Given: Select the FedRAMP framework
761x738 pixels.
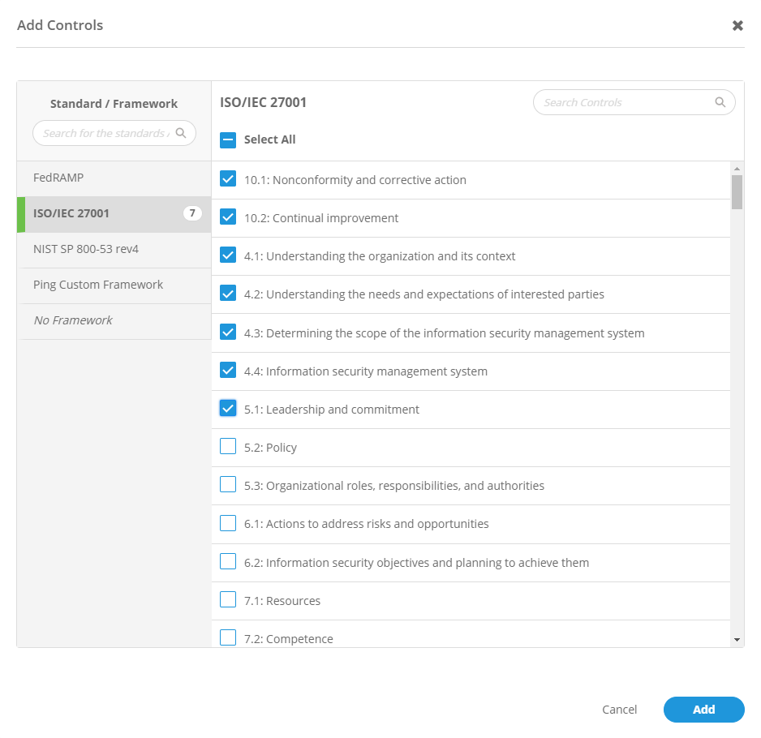Looking at the screenshot, I should pos(58,178).
